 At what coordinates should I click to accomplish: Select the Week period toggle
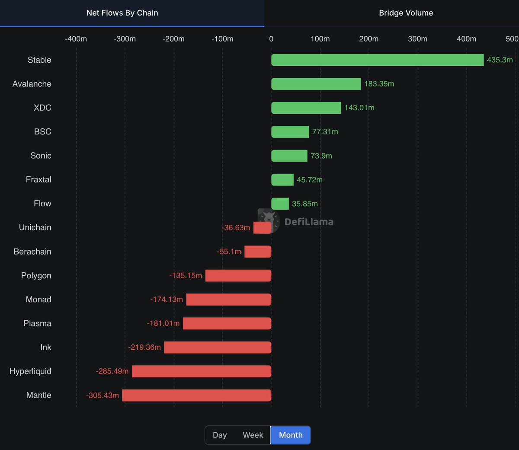coord(253,435)
